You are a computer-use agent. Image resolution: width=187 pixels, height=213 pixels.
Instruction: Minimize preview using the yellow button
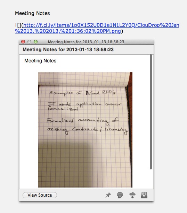pos(30,42)
